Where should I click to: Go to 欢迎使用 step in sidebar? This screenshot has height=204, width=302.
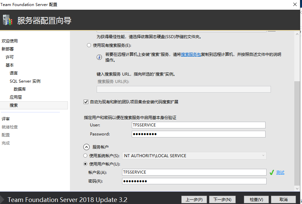(10, 41)
